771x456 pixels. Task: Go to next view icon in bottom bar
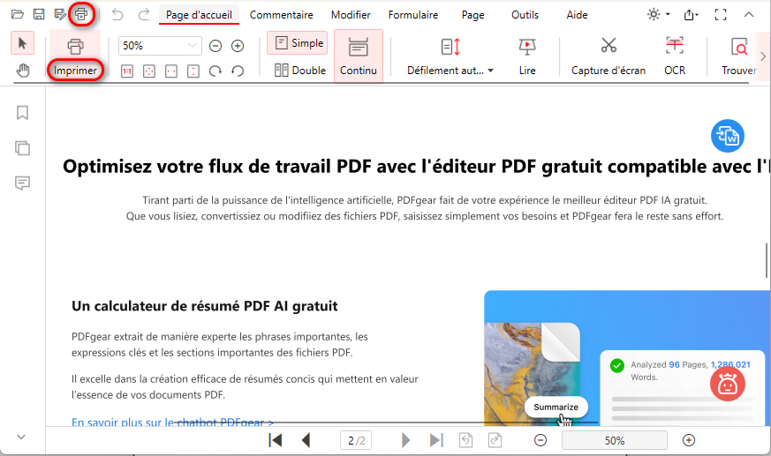pos(495,440)
